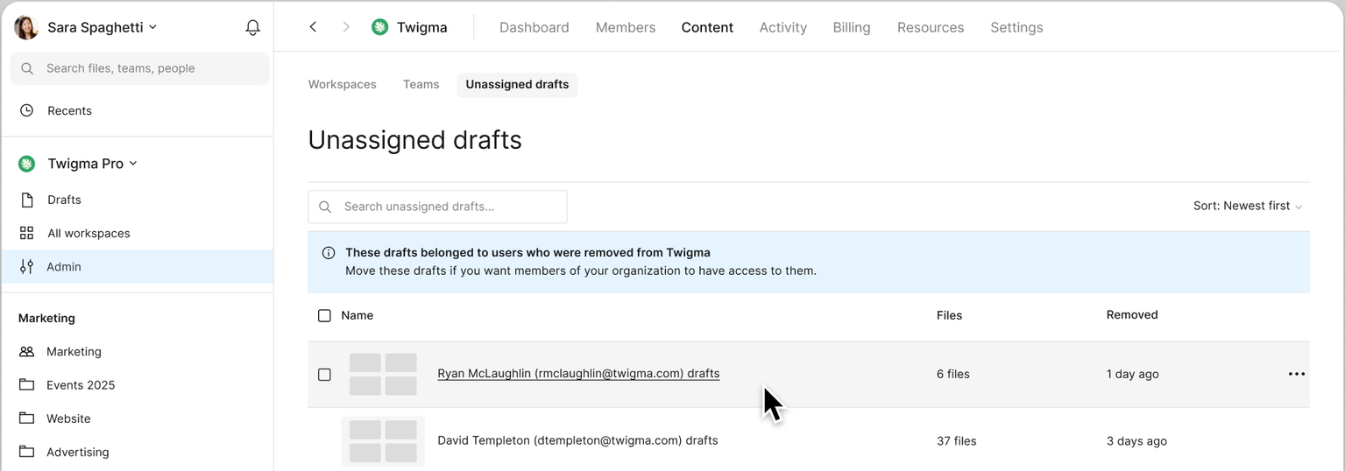This screenshot has height=471, width=1345.
Task: Open Events 2025 folder label
Action: click(81, 385)
